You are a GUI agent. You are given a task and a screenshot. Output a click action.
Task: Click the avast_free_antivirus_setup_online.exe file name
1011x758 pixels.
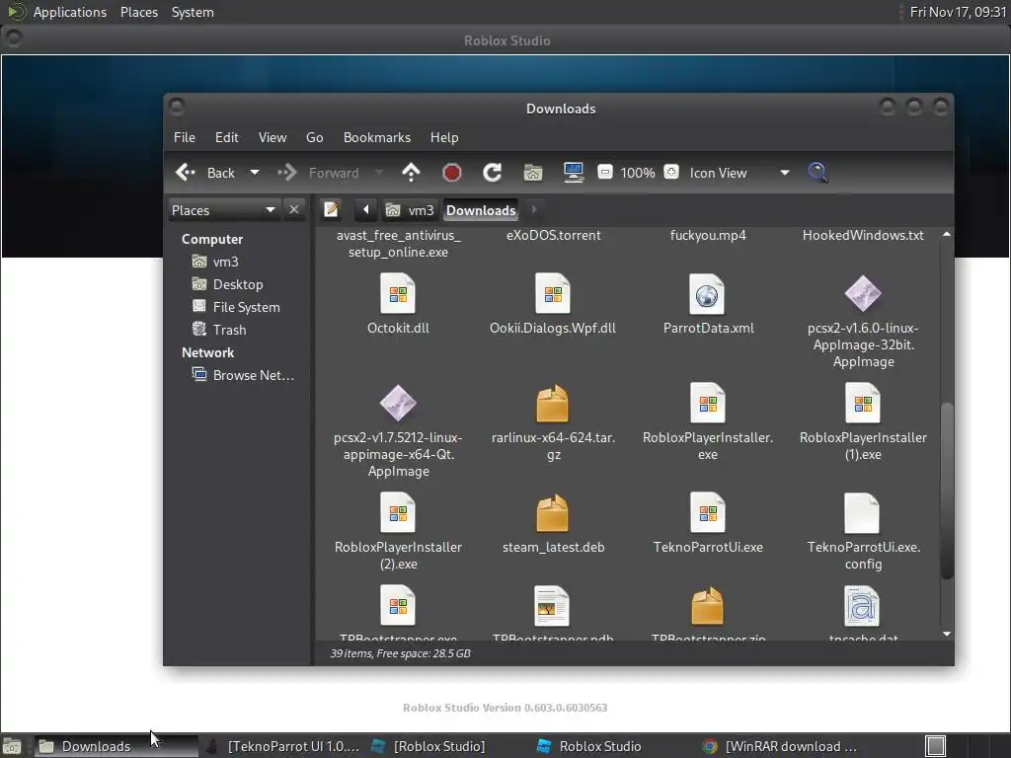(399, 244)
